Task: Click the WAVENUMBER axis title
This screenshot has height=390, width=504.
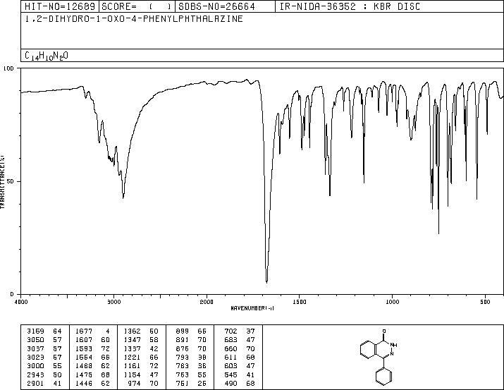Action: click(x=252, y=308)
